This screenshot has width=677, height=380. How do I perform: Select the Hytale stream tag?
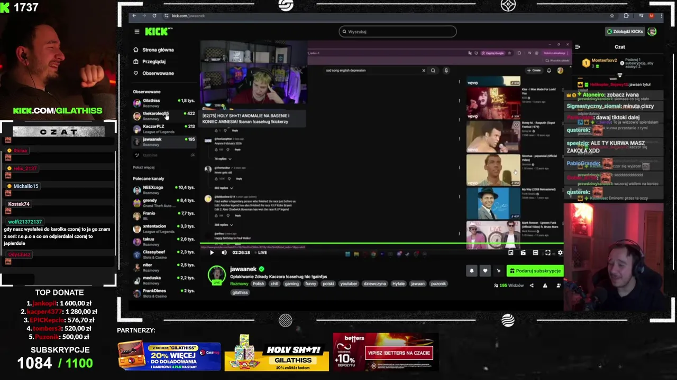398,284
